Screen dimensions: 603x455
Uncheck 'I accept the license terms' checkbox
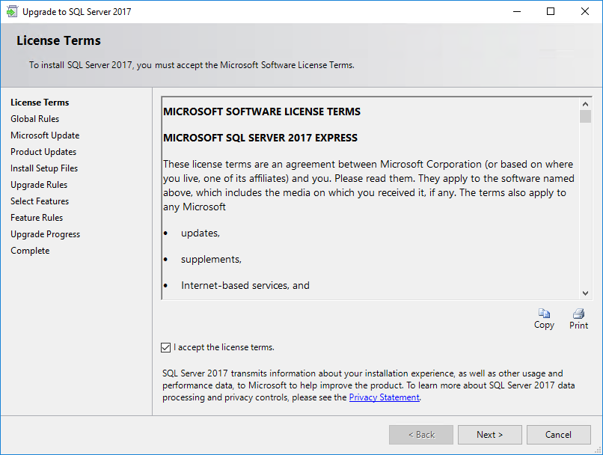coord(166,347)
